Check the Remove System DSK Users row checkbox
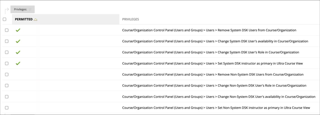 point(7,30)
